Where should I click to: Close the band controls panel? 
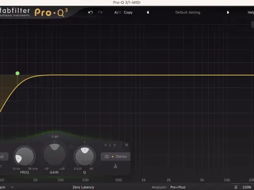[127, 145]
